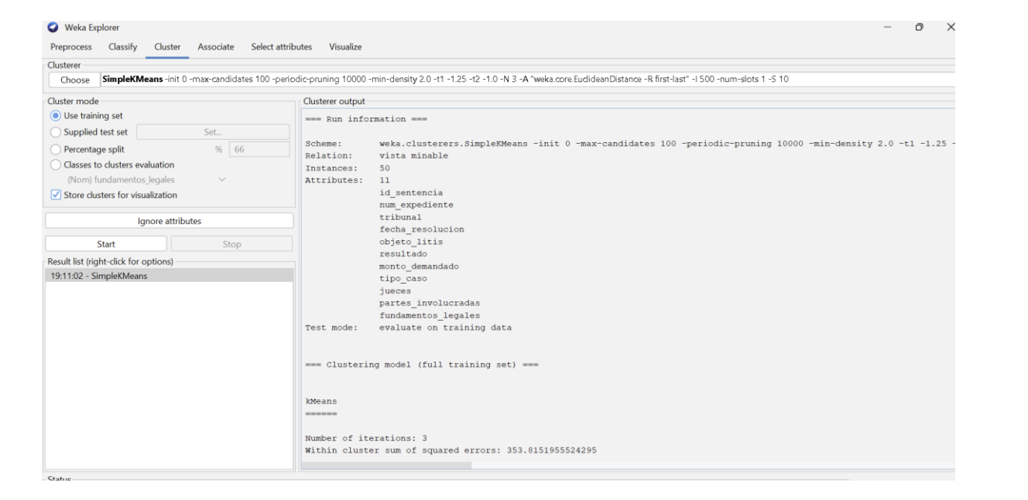Open the Associate tab
The width and height of the screenshot is (1028, 500).
[x=216, y=47]
